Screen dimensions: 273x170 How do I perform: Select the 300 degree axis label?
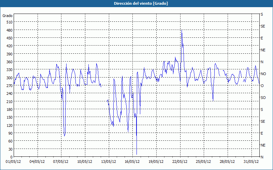pyautogui.click(x=10, y=78)
